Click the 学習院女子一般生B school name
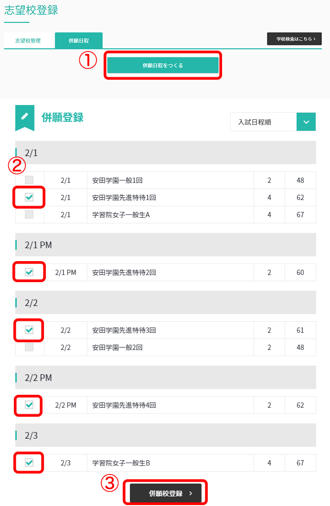This screenshot has height=506, width=330. click(121, 463)
